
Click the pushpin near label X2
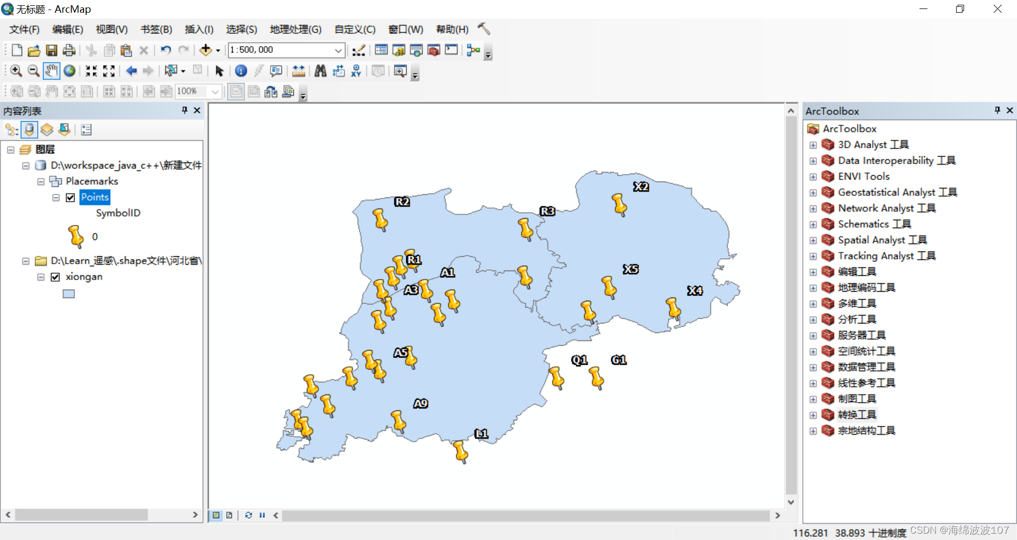pos(619,204)
